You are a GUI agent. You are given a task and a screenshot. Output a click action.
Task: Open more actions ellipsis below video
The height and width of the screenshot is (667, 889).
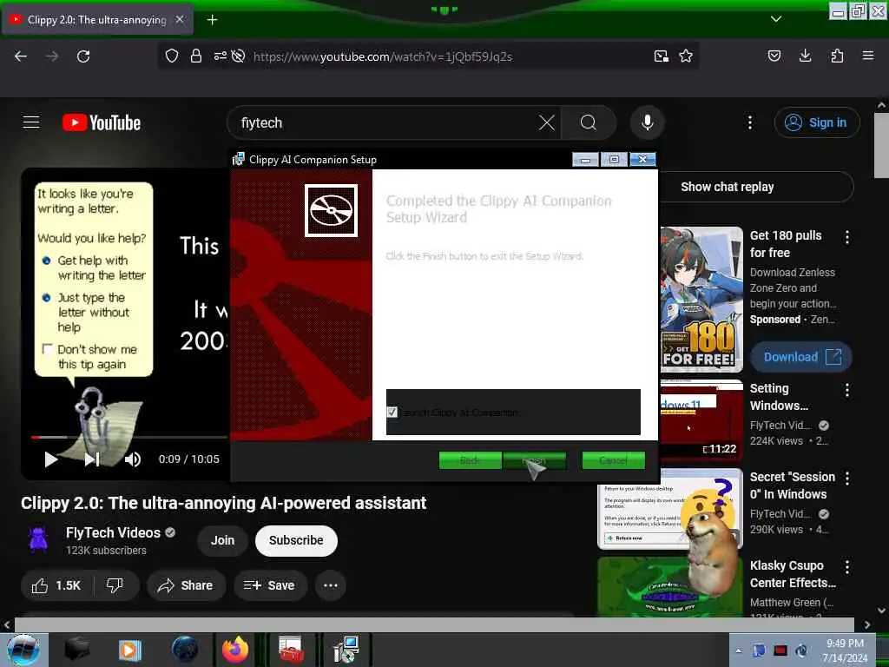(x=331, y=585)
